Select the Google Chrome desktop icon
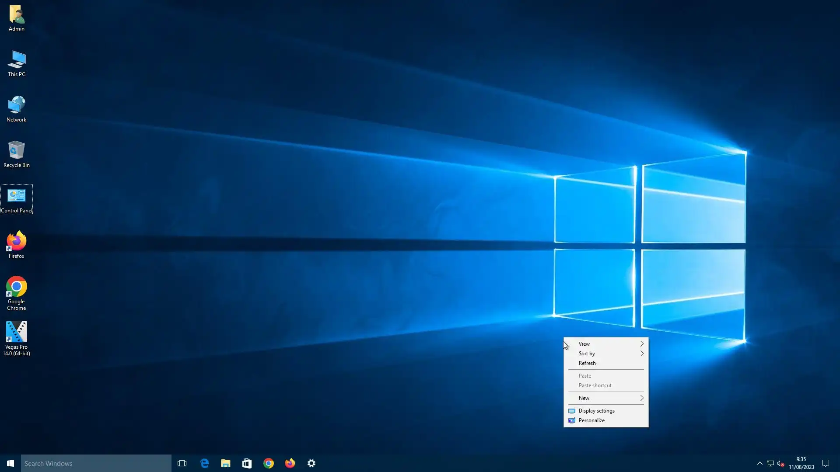Viewport: 840px width, 472px height. click(16, 287)
